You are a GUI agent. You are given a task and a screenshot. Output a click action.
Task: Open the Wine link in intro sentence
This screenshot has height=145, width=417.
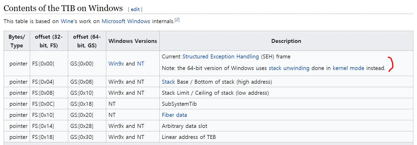pyautogui.click(x=67, y=21)
